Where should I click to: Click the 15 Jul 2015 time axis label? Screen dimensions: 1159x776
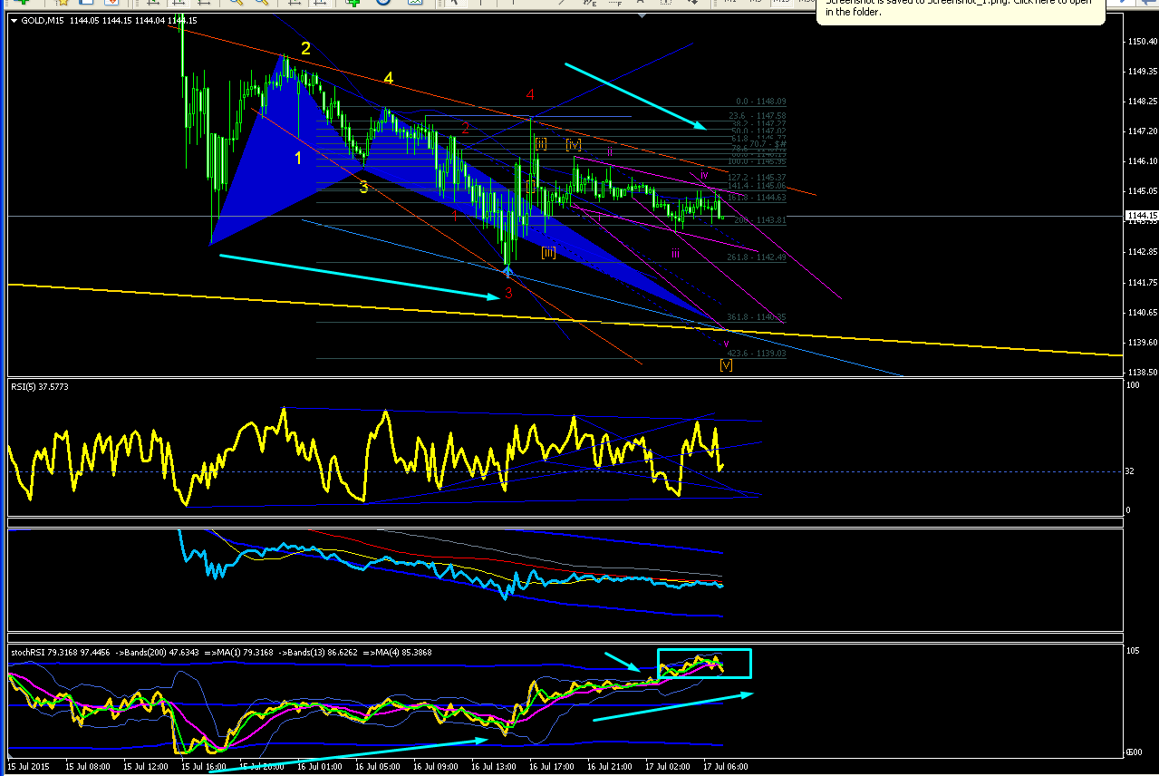tap(28, 766)
